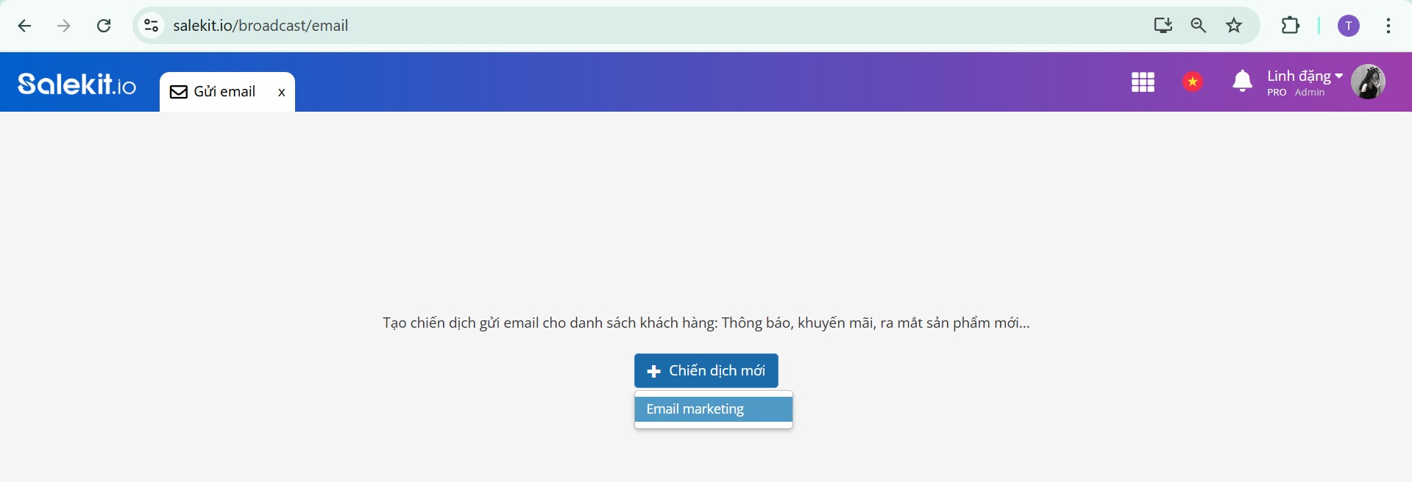Go back to the previous page

(x=24, y=26)
